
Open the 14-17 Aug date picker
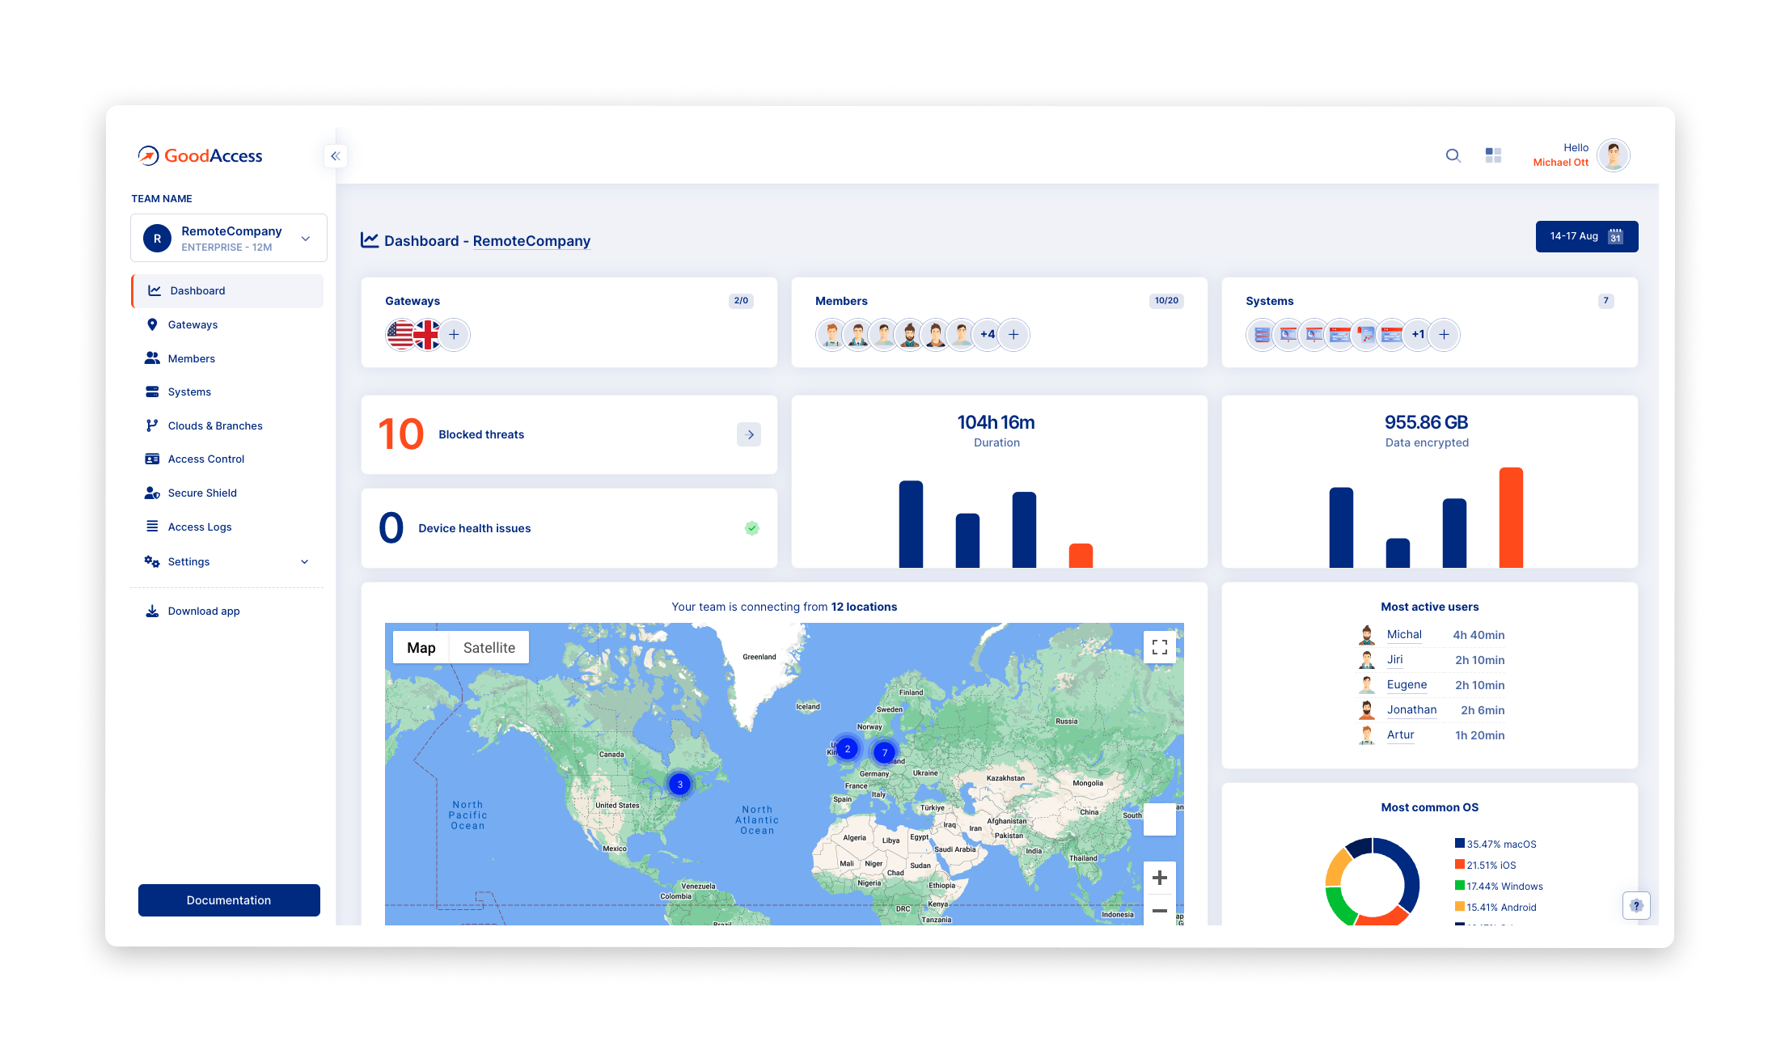click(1586, 237)
